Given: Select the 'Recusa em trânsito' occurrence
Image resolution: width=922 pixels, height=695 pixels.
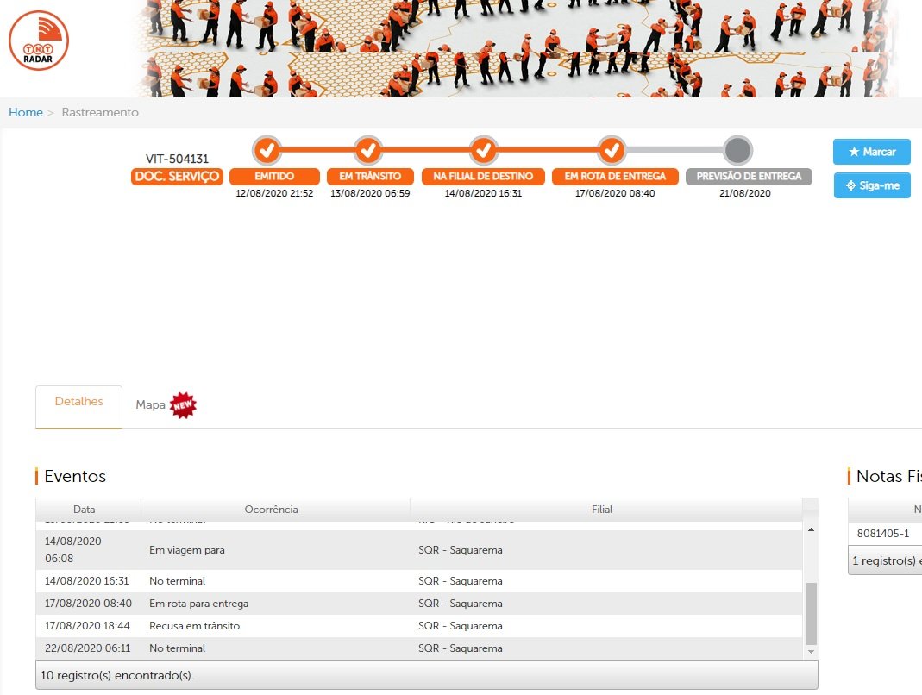Looking at the screenshot, I should coord(195,626).
